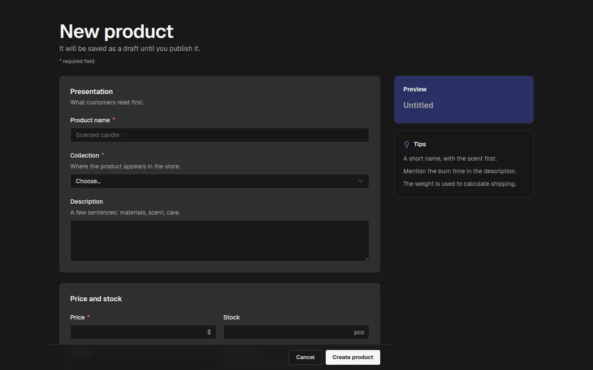The width and height of the screenshot is (593, 370).
Task: Click the dollar sign in Price field
Action: tap(209, 332)
